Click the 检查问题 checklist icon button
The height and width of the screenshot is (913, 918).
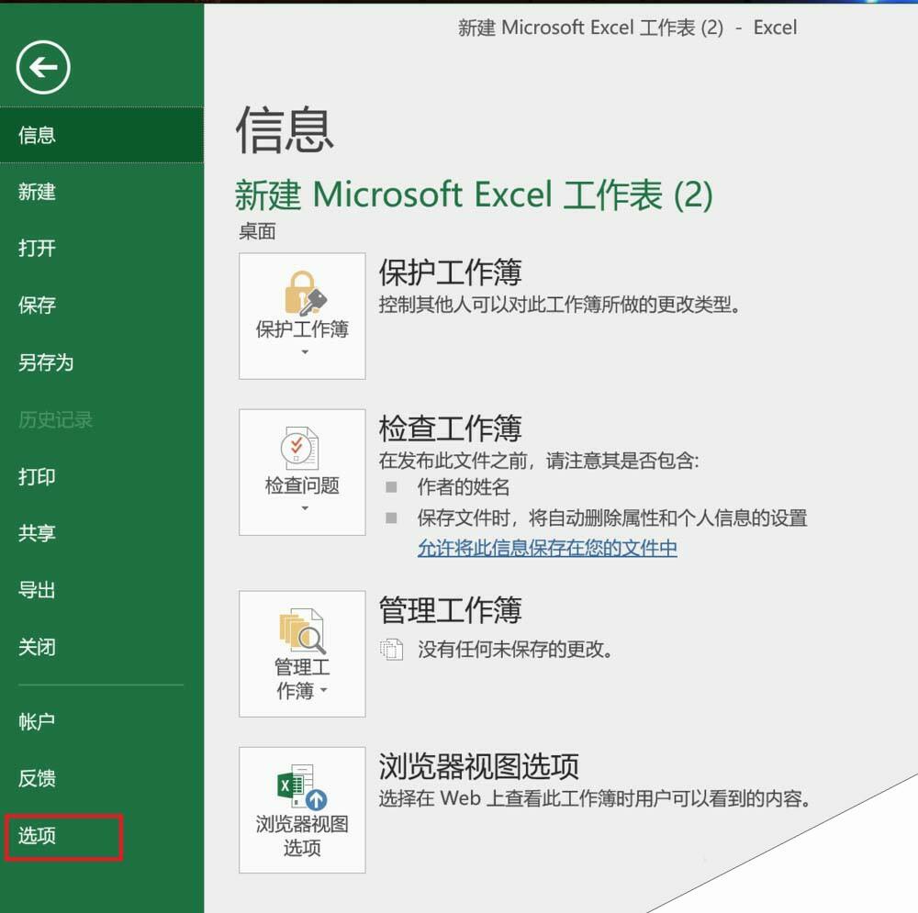tap(302, 473)
